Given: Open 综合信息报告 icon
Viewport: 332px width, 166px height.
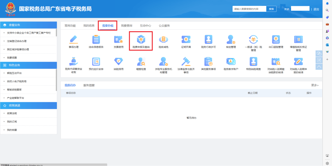Looking at the screenshot, I should pyautogui.click(x=96, y=40).
